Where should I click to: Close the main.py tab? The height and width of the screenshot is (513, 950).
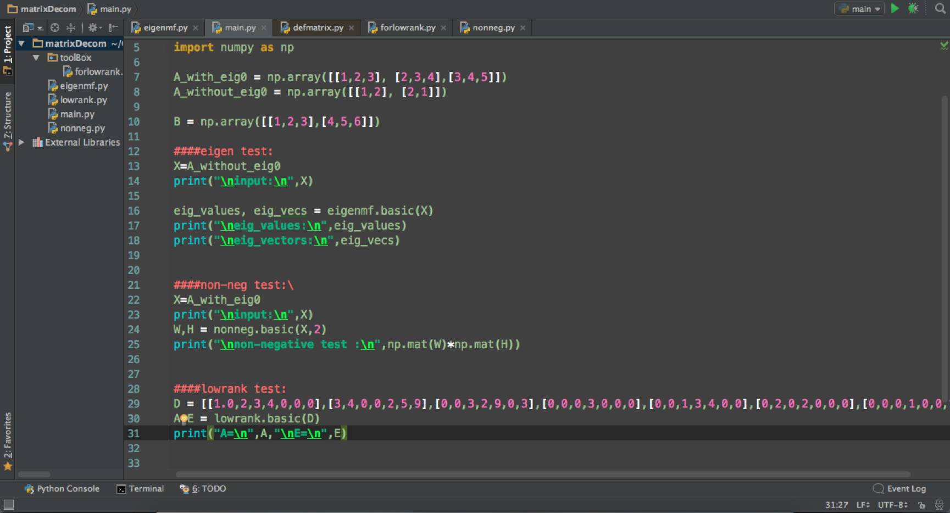(x=264, y=28)
